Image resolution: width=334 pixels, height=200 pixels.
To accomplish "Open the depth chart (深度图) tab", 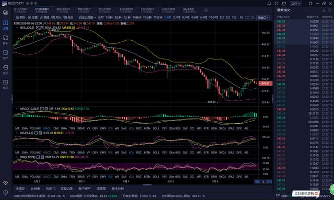I will (101, 189).
